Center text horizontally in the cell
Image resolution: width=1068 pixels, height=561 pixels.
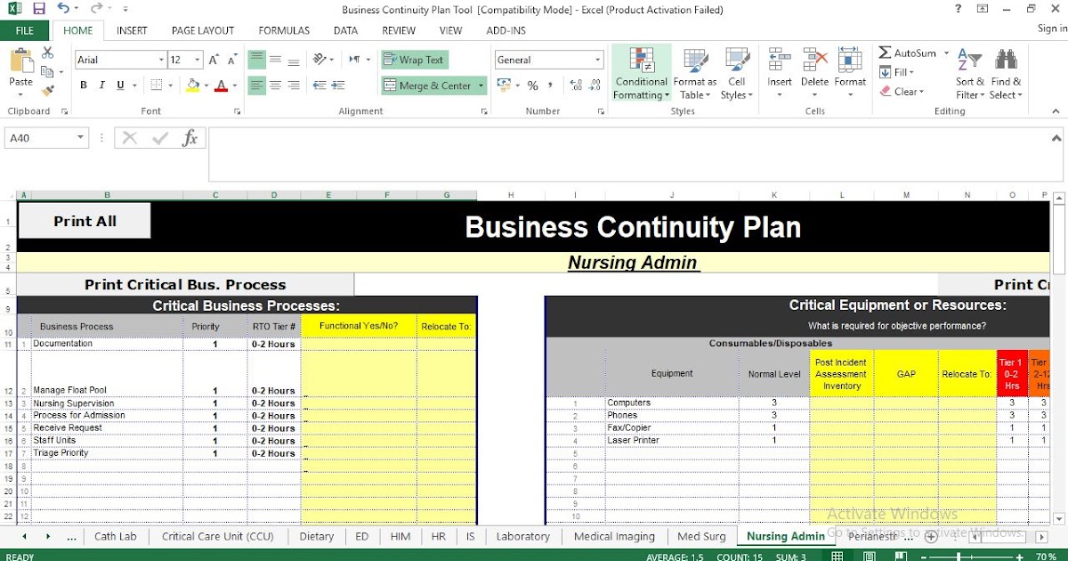pyautogui.click(x=275, y=85)
